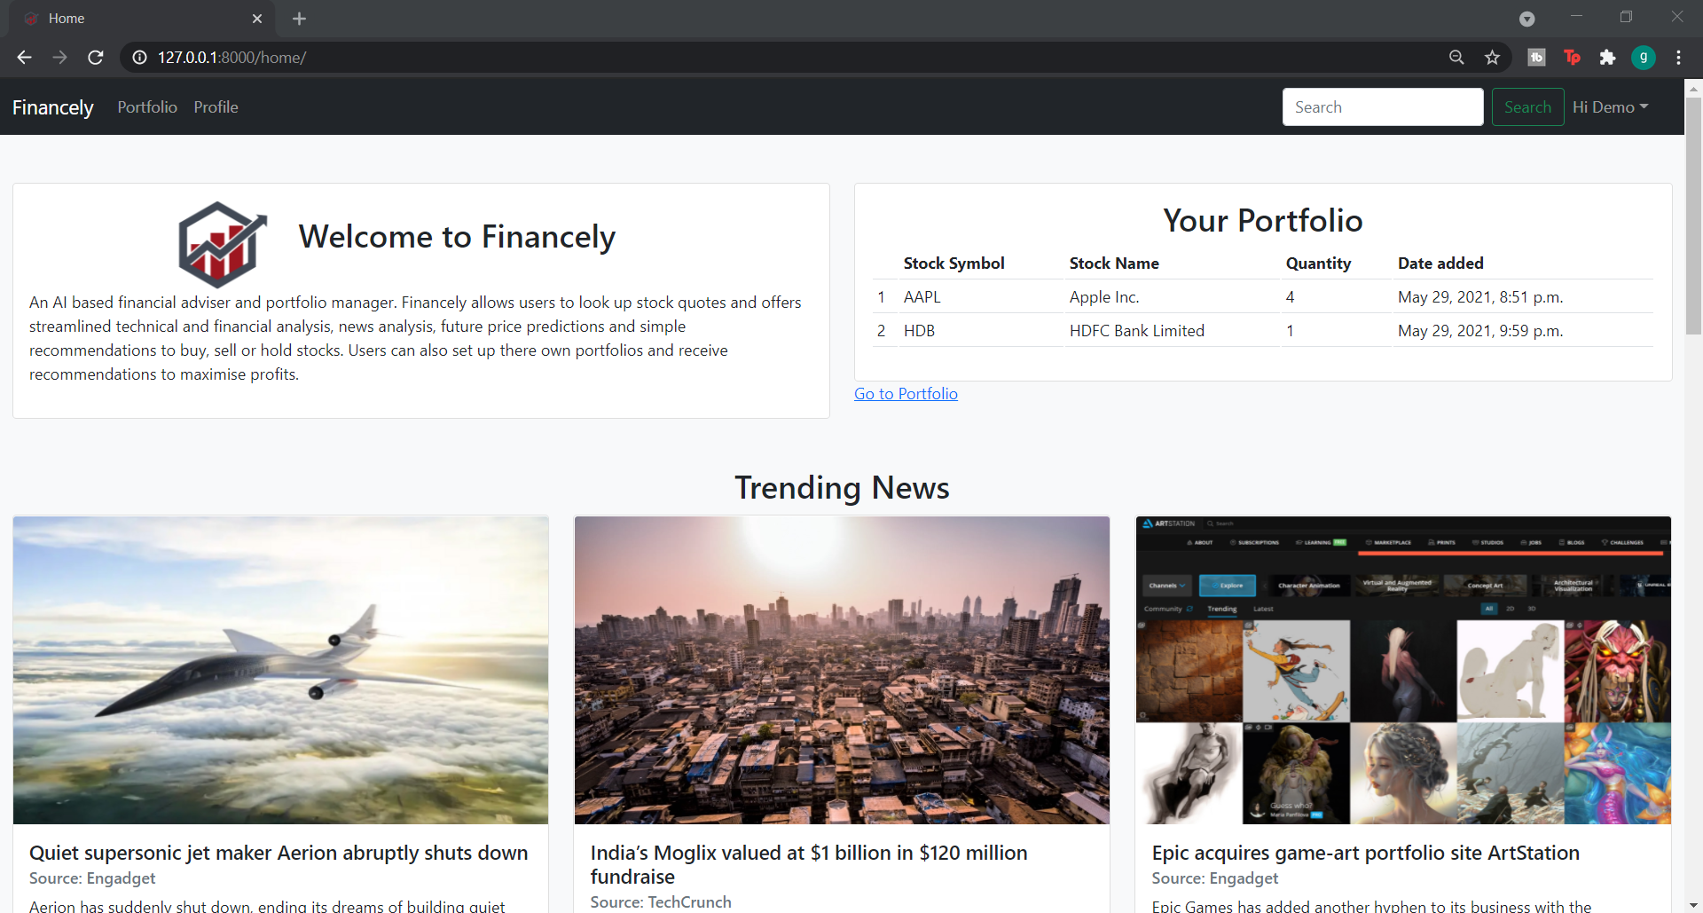The width and height of the screenshot is (1703, 913).
Task: Click the zoom magnifier icon in address bar
Action: (1456, 58)
